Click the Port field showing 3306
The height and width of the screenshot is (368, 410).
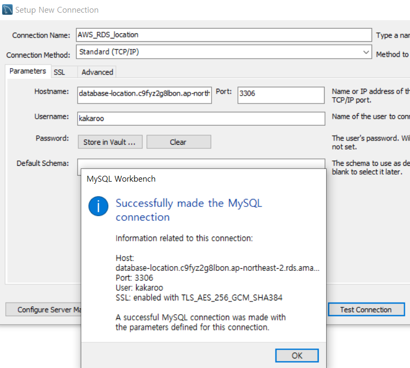click(281, 96)
